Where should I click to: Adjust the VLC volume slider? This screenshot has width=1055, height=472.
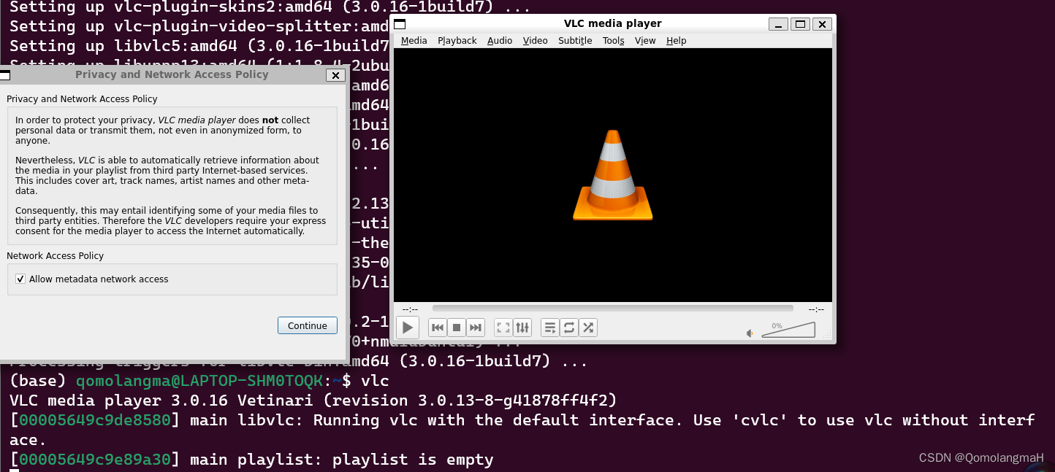[788, 330]
